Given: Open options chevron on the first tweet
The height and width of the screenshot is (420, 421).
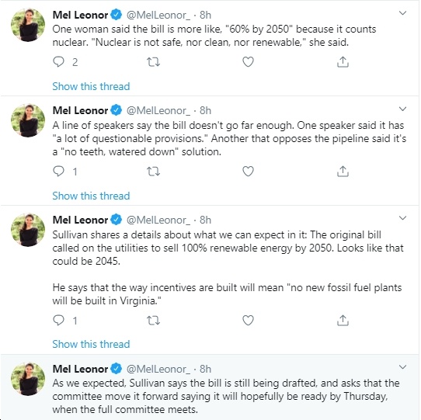Looking at the screenshot, I should click(402, 13).
